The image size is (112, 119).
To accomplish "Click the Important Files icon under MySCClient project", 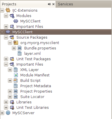I will (12, 64).
